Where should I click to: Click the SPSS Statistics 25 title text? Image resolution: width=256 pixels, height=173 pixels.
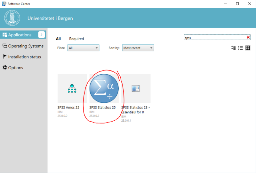coord(102,107)
